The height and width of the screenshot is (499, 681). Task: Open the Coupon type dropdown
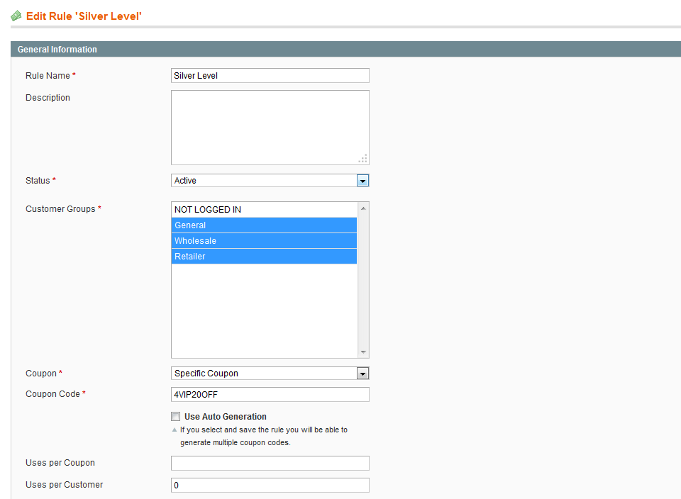pos(270,373)
